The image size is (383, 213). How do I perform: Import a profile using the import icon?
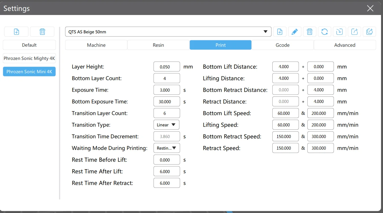point(340,32)
